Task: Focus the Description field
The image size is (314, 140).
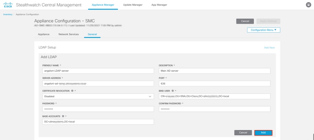Action: pyautogui.click(x=215, y=71)
